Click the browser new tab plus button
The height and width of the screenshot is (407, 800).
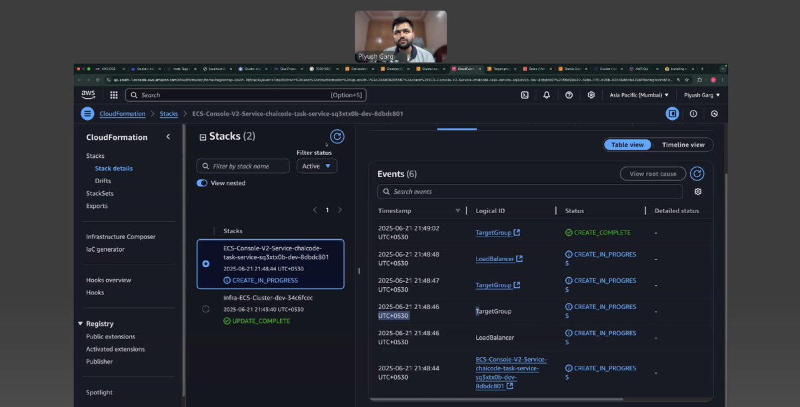click(701, 69)
